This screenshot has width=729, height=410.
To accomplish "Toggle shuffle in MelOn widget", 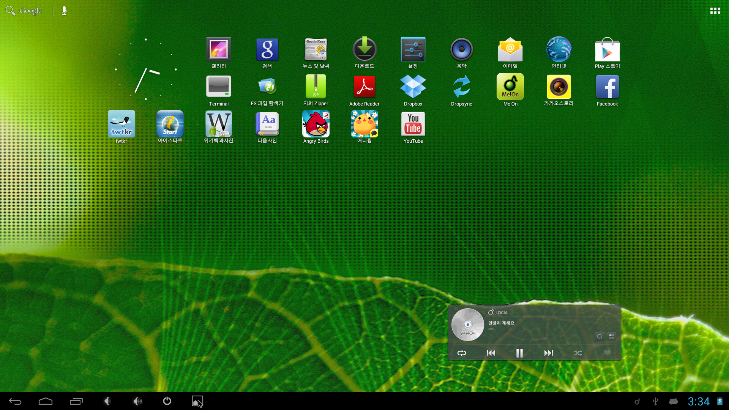I will tap(578, 353).
